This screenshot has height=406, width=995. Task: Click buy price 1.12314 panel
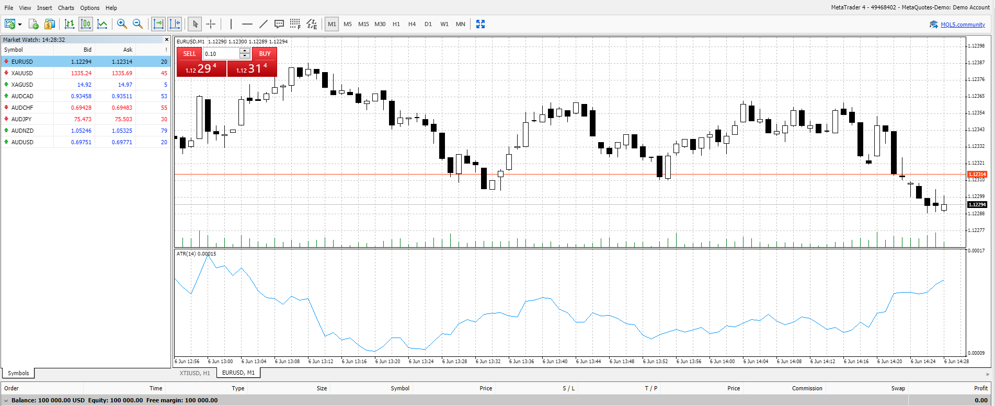(252, 68)
